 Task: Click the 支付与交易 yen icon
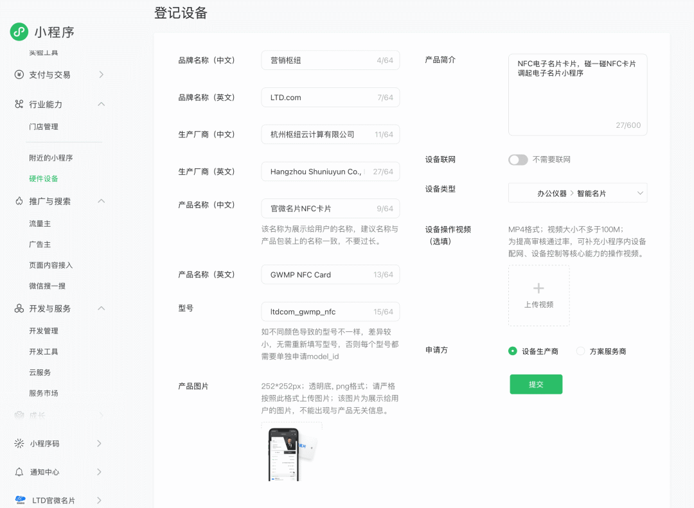19,74
